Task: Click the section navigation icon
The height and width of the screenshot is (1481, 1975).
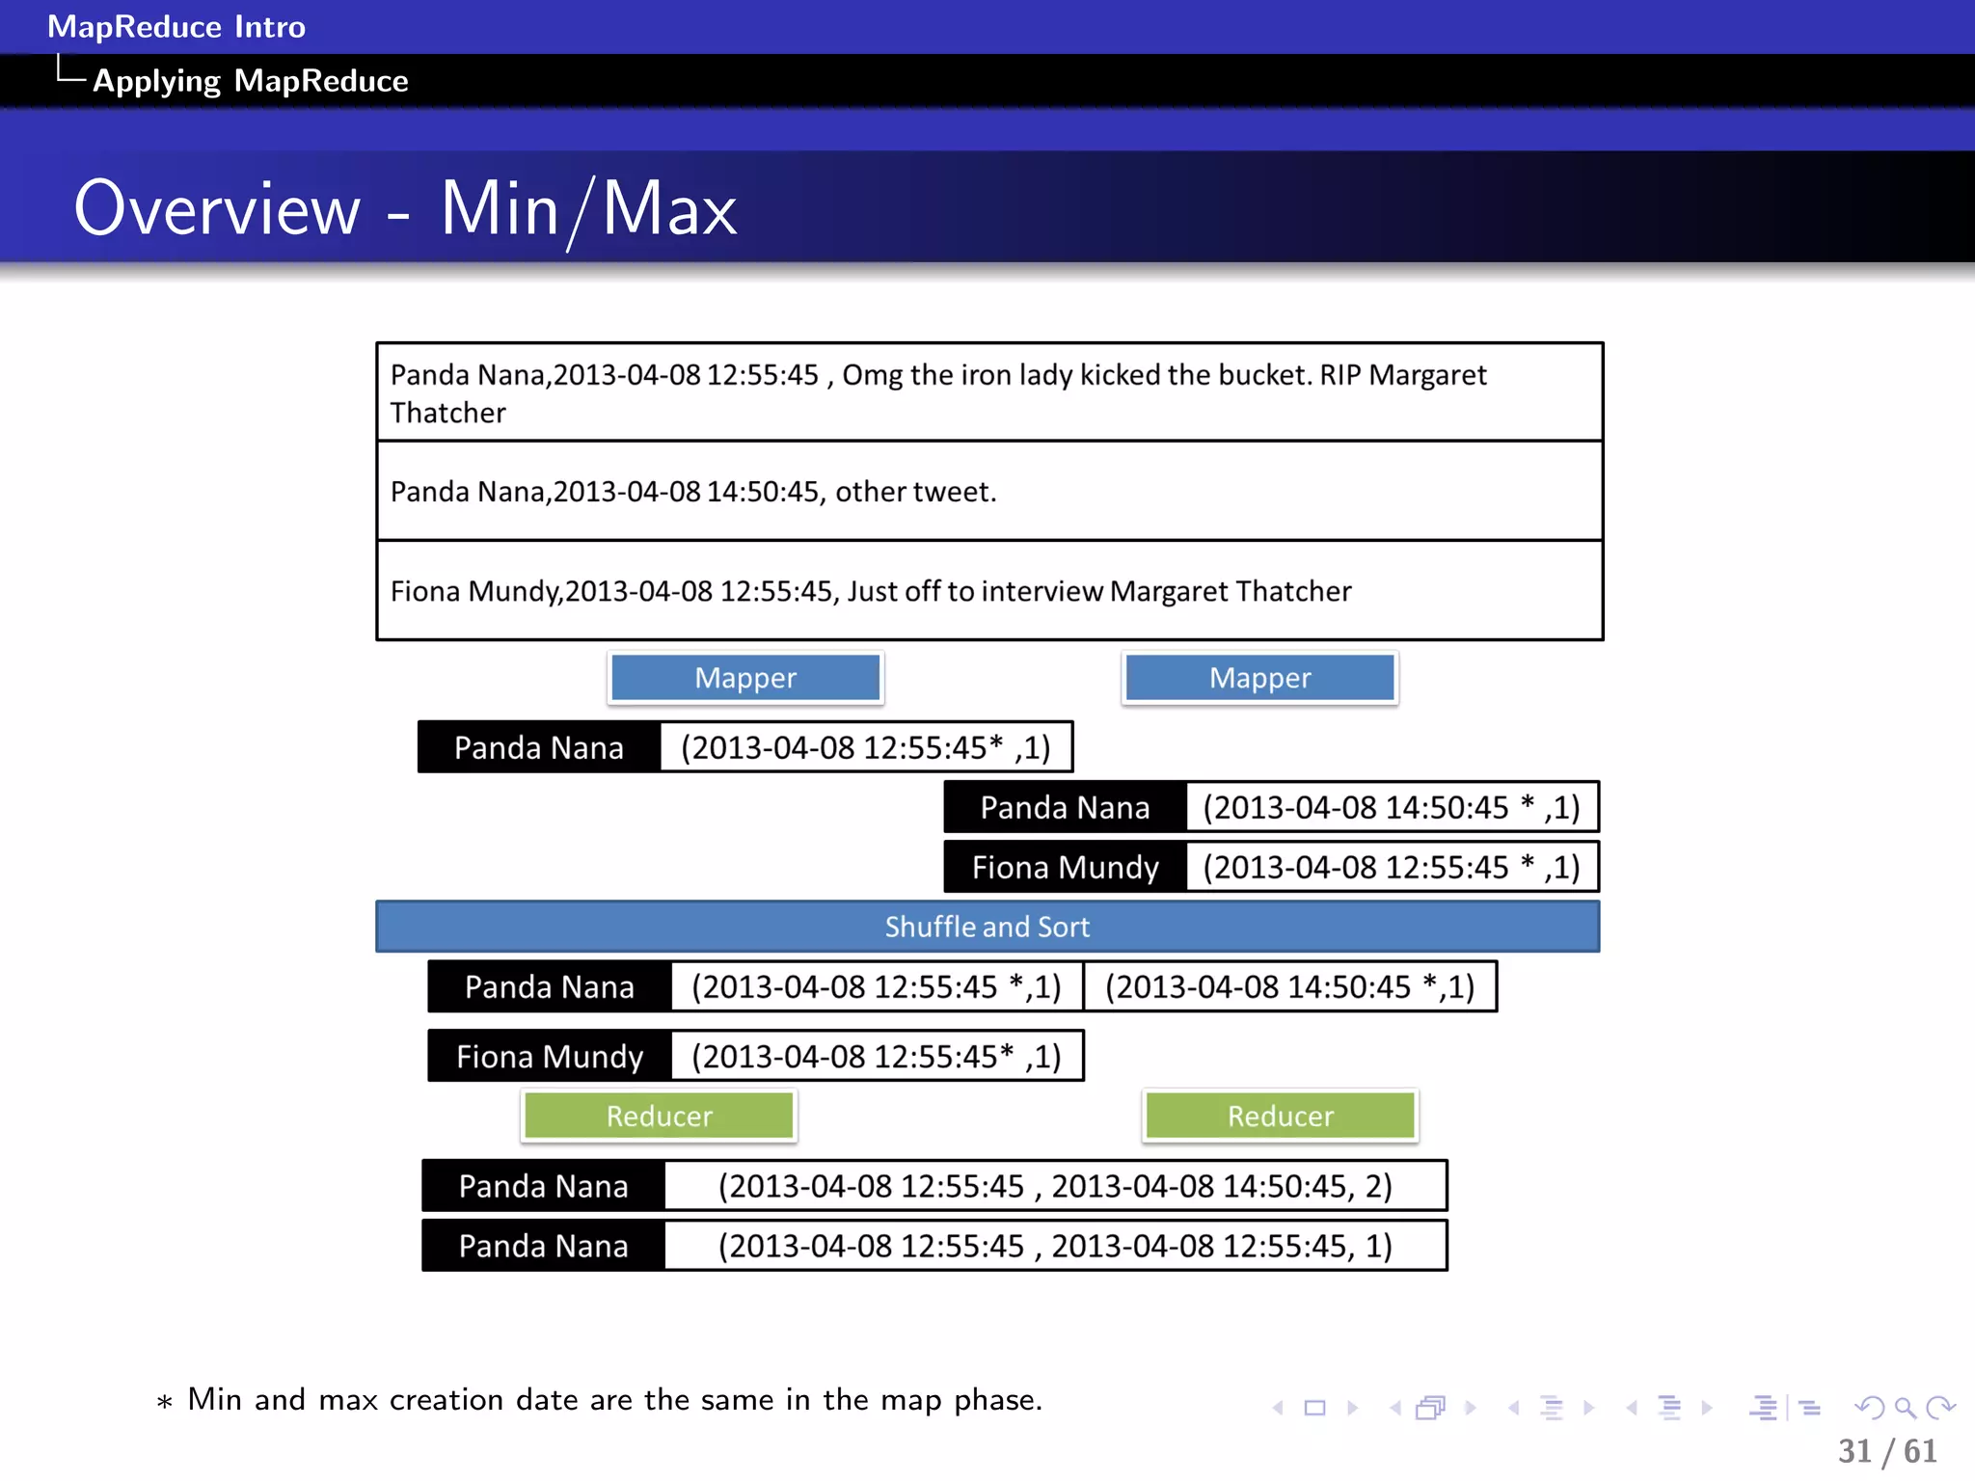Action: (1669, 1408)
